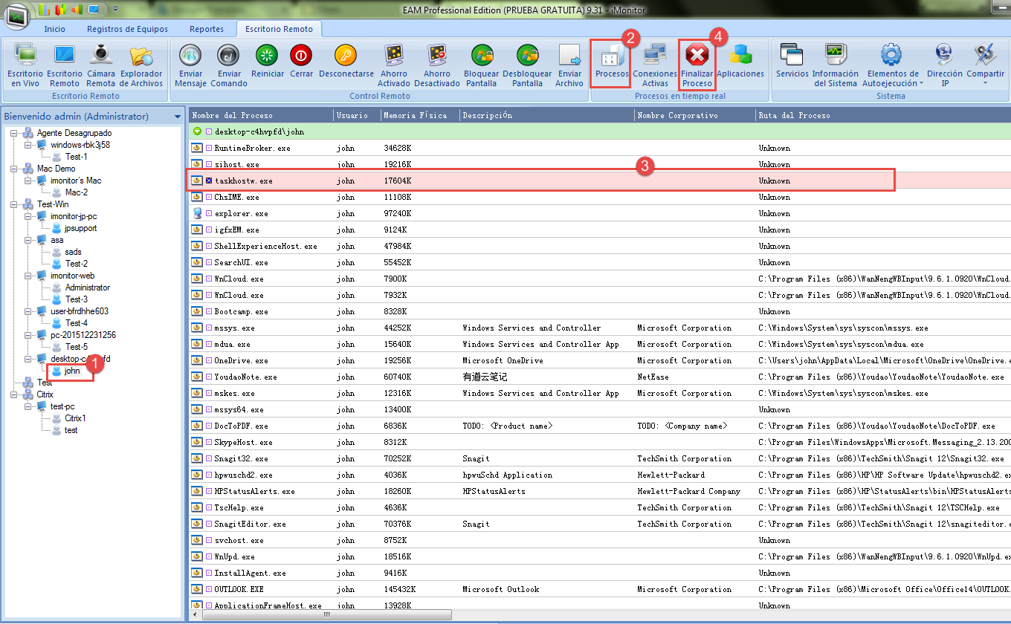1011x624 pixels.
Task: Tick the YoudaoNote.exe checkbox
Action: pos(210,377)
